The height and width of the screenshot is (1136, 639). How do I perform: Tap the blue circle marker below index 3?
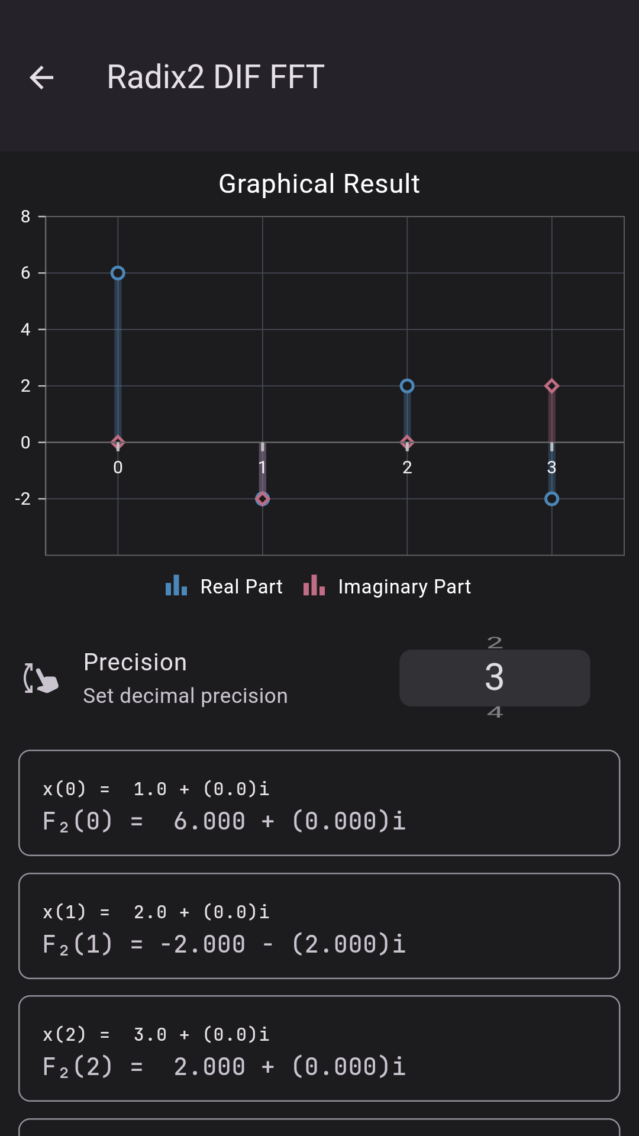click(551, 499)
